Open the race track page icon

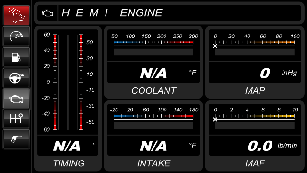(16, 15)
